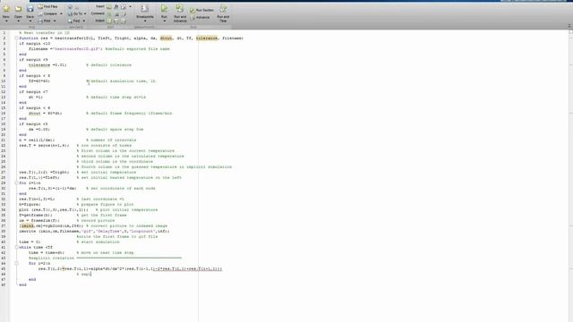Click the Save disk icon

click(30, 9)
